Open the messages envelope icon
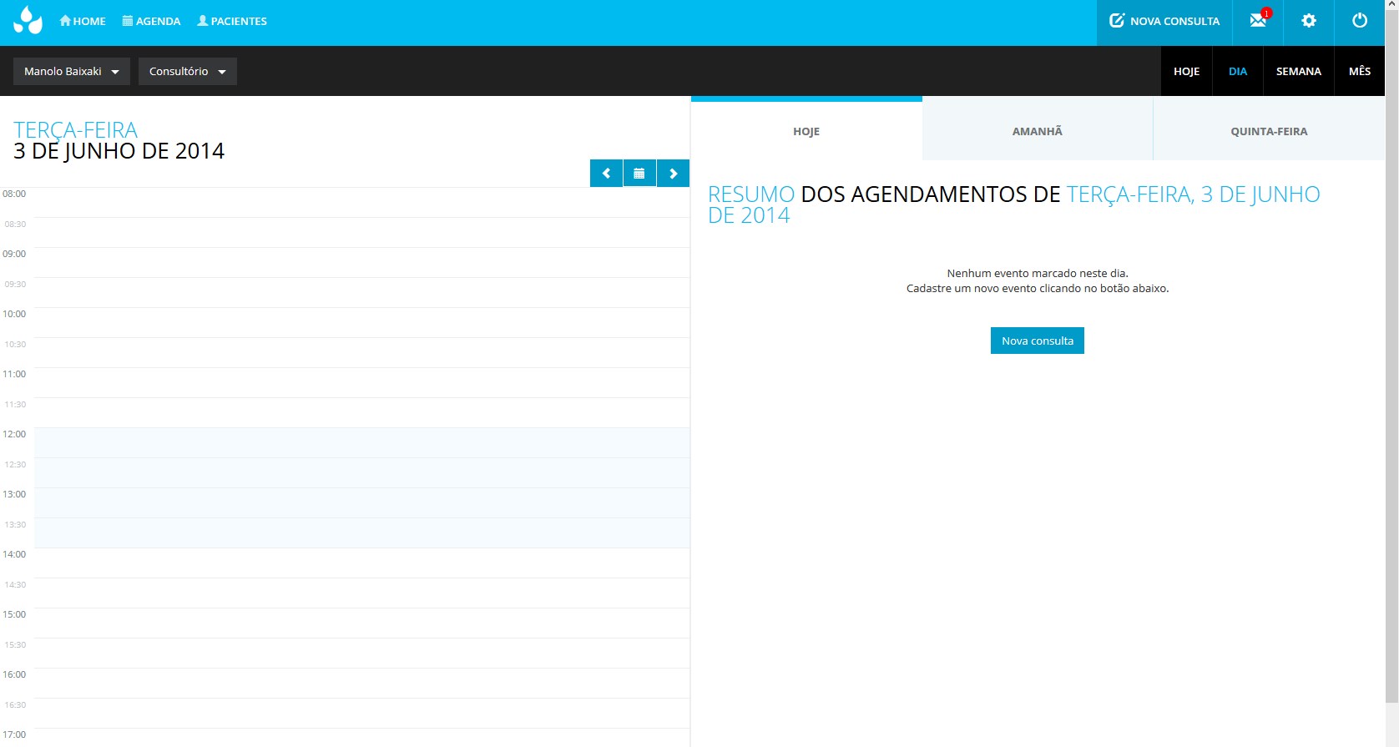This screenshot has width=1399, height=747. (x=1258, y=21)
